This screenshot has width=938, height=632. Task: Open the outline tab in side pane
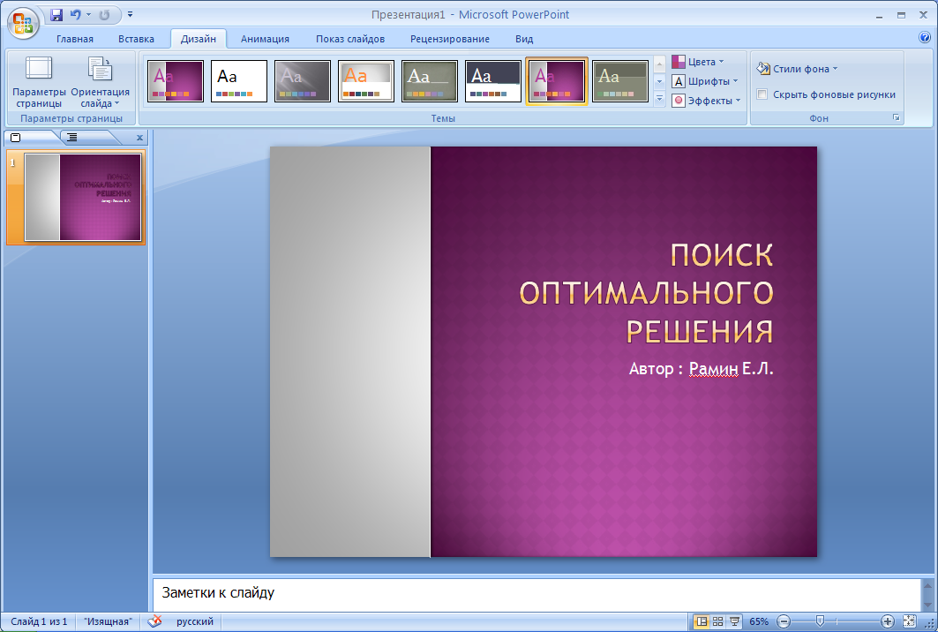coord(71,138)
